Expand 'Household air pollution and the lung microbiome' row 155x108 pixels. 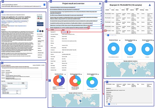(101, 24)
